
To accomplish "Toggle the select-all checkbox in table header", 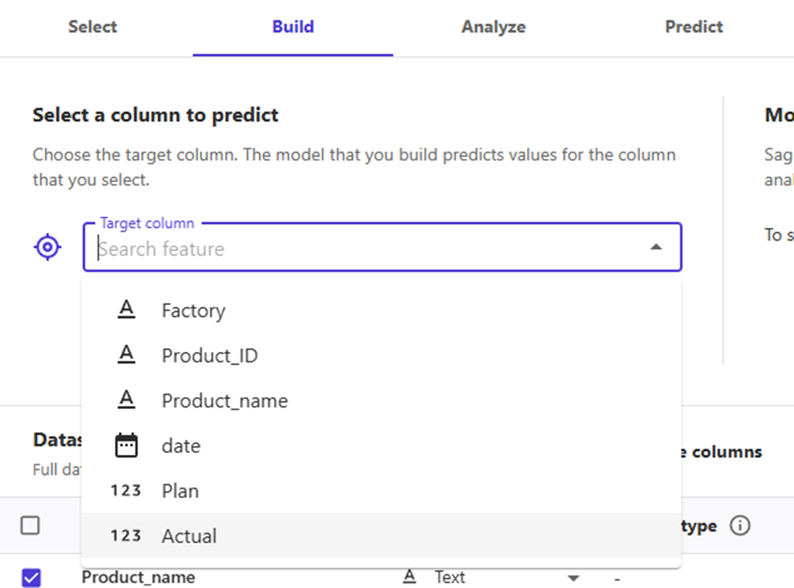I will (x=30, y=525).
